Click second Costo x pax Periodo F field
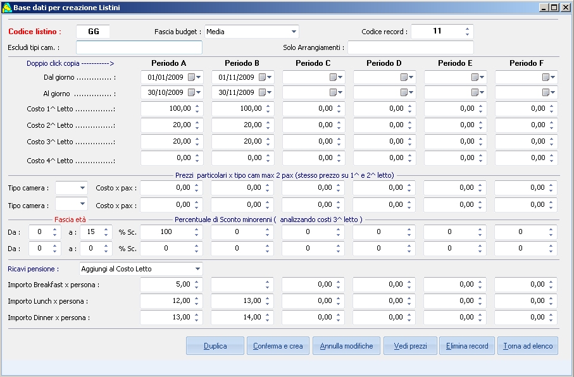 [526, 204]
